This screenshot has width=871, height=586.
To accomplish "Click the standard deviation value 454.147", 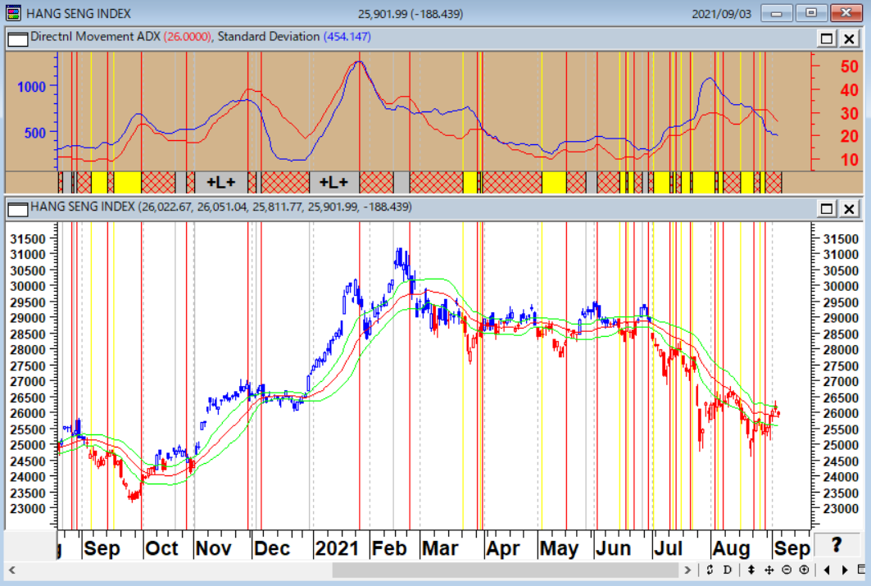I will click(347, 37).
